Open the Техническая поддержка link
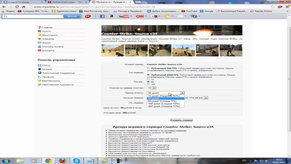The image size is (291, 164). pyautogui.click(x=58, y=73)
